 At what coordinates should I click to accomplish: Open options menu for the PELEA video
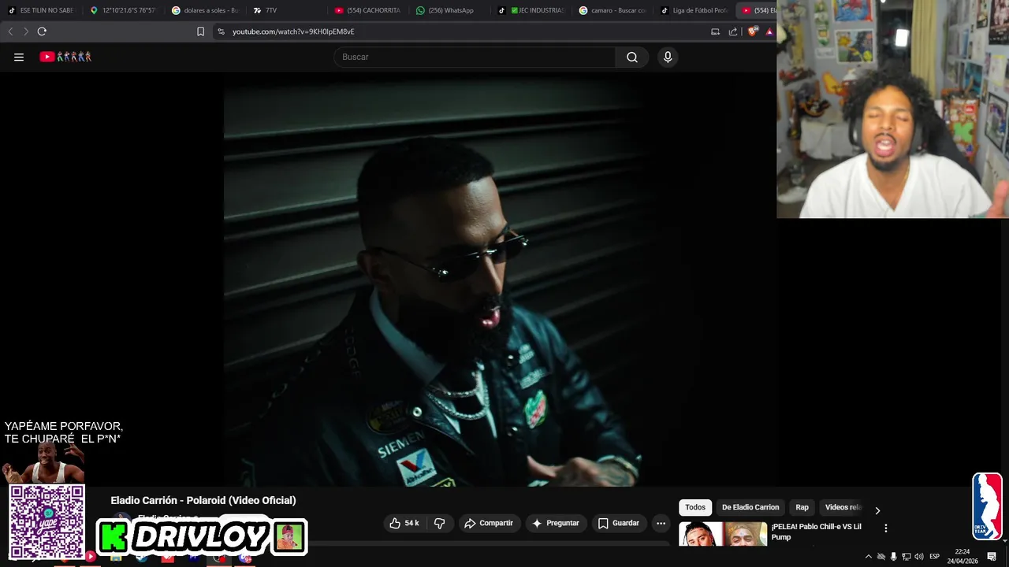click(x=885, y=528)
